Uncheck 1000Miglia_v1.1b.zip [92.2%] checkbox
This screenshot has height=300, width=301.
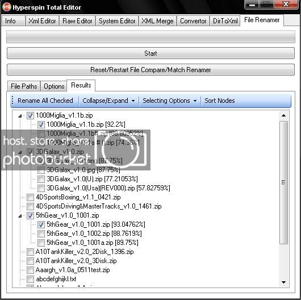coord(41,124)
